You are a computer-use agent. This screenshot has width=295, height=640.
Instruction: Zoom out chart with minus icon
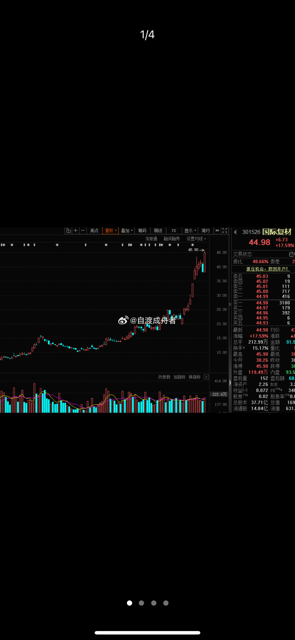pos(83,230)
